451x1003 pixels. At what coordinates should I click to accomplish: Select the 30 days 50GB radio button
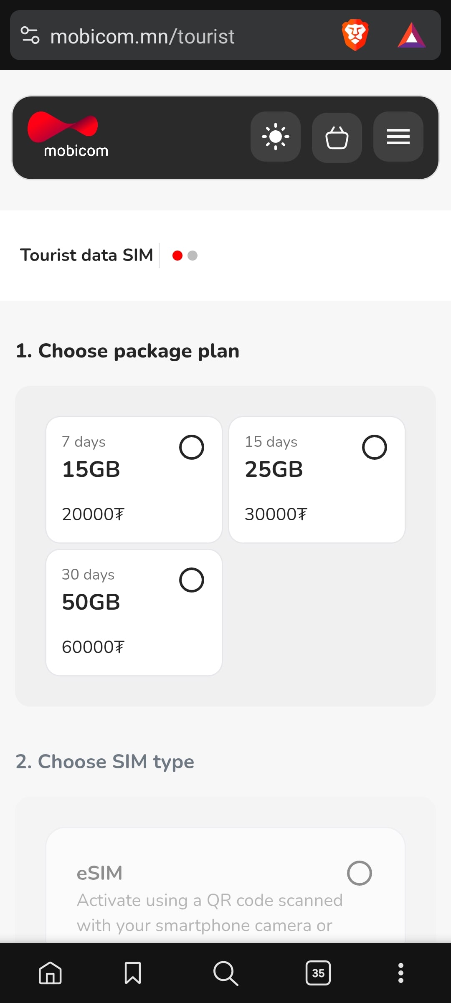point(192,580)
